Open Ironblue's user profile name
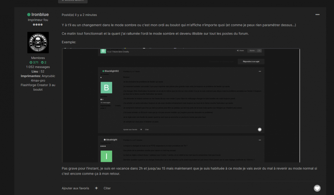This screenshot has height=195, width=334. click(40, 15)
